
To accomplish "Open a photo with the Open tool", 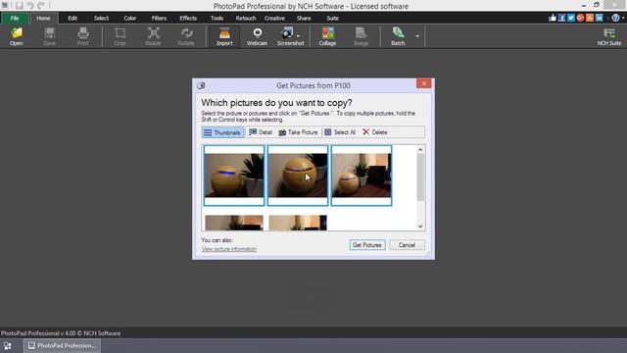I will tap(17, 36).
